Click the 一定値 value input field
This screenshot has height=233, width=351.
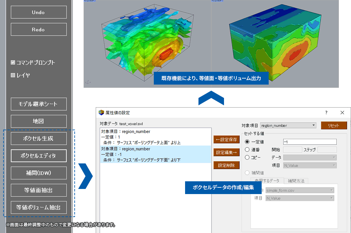pos(310,142)
